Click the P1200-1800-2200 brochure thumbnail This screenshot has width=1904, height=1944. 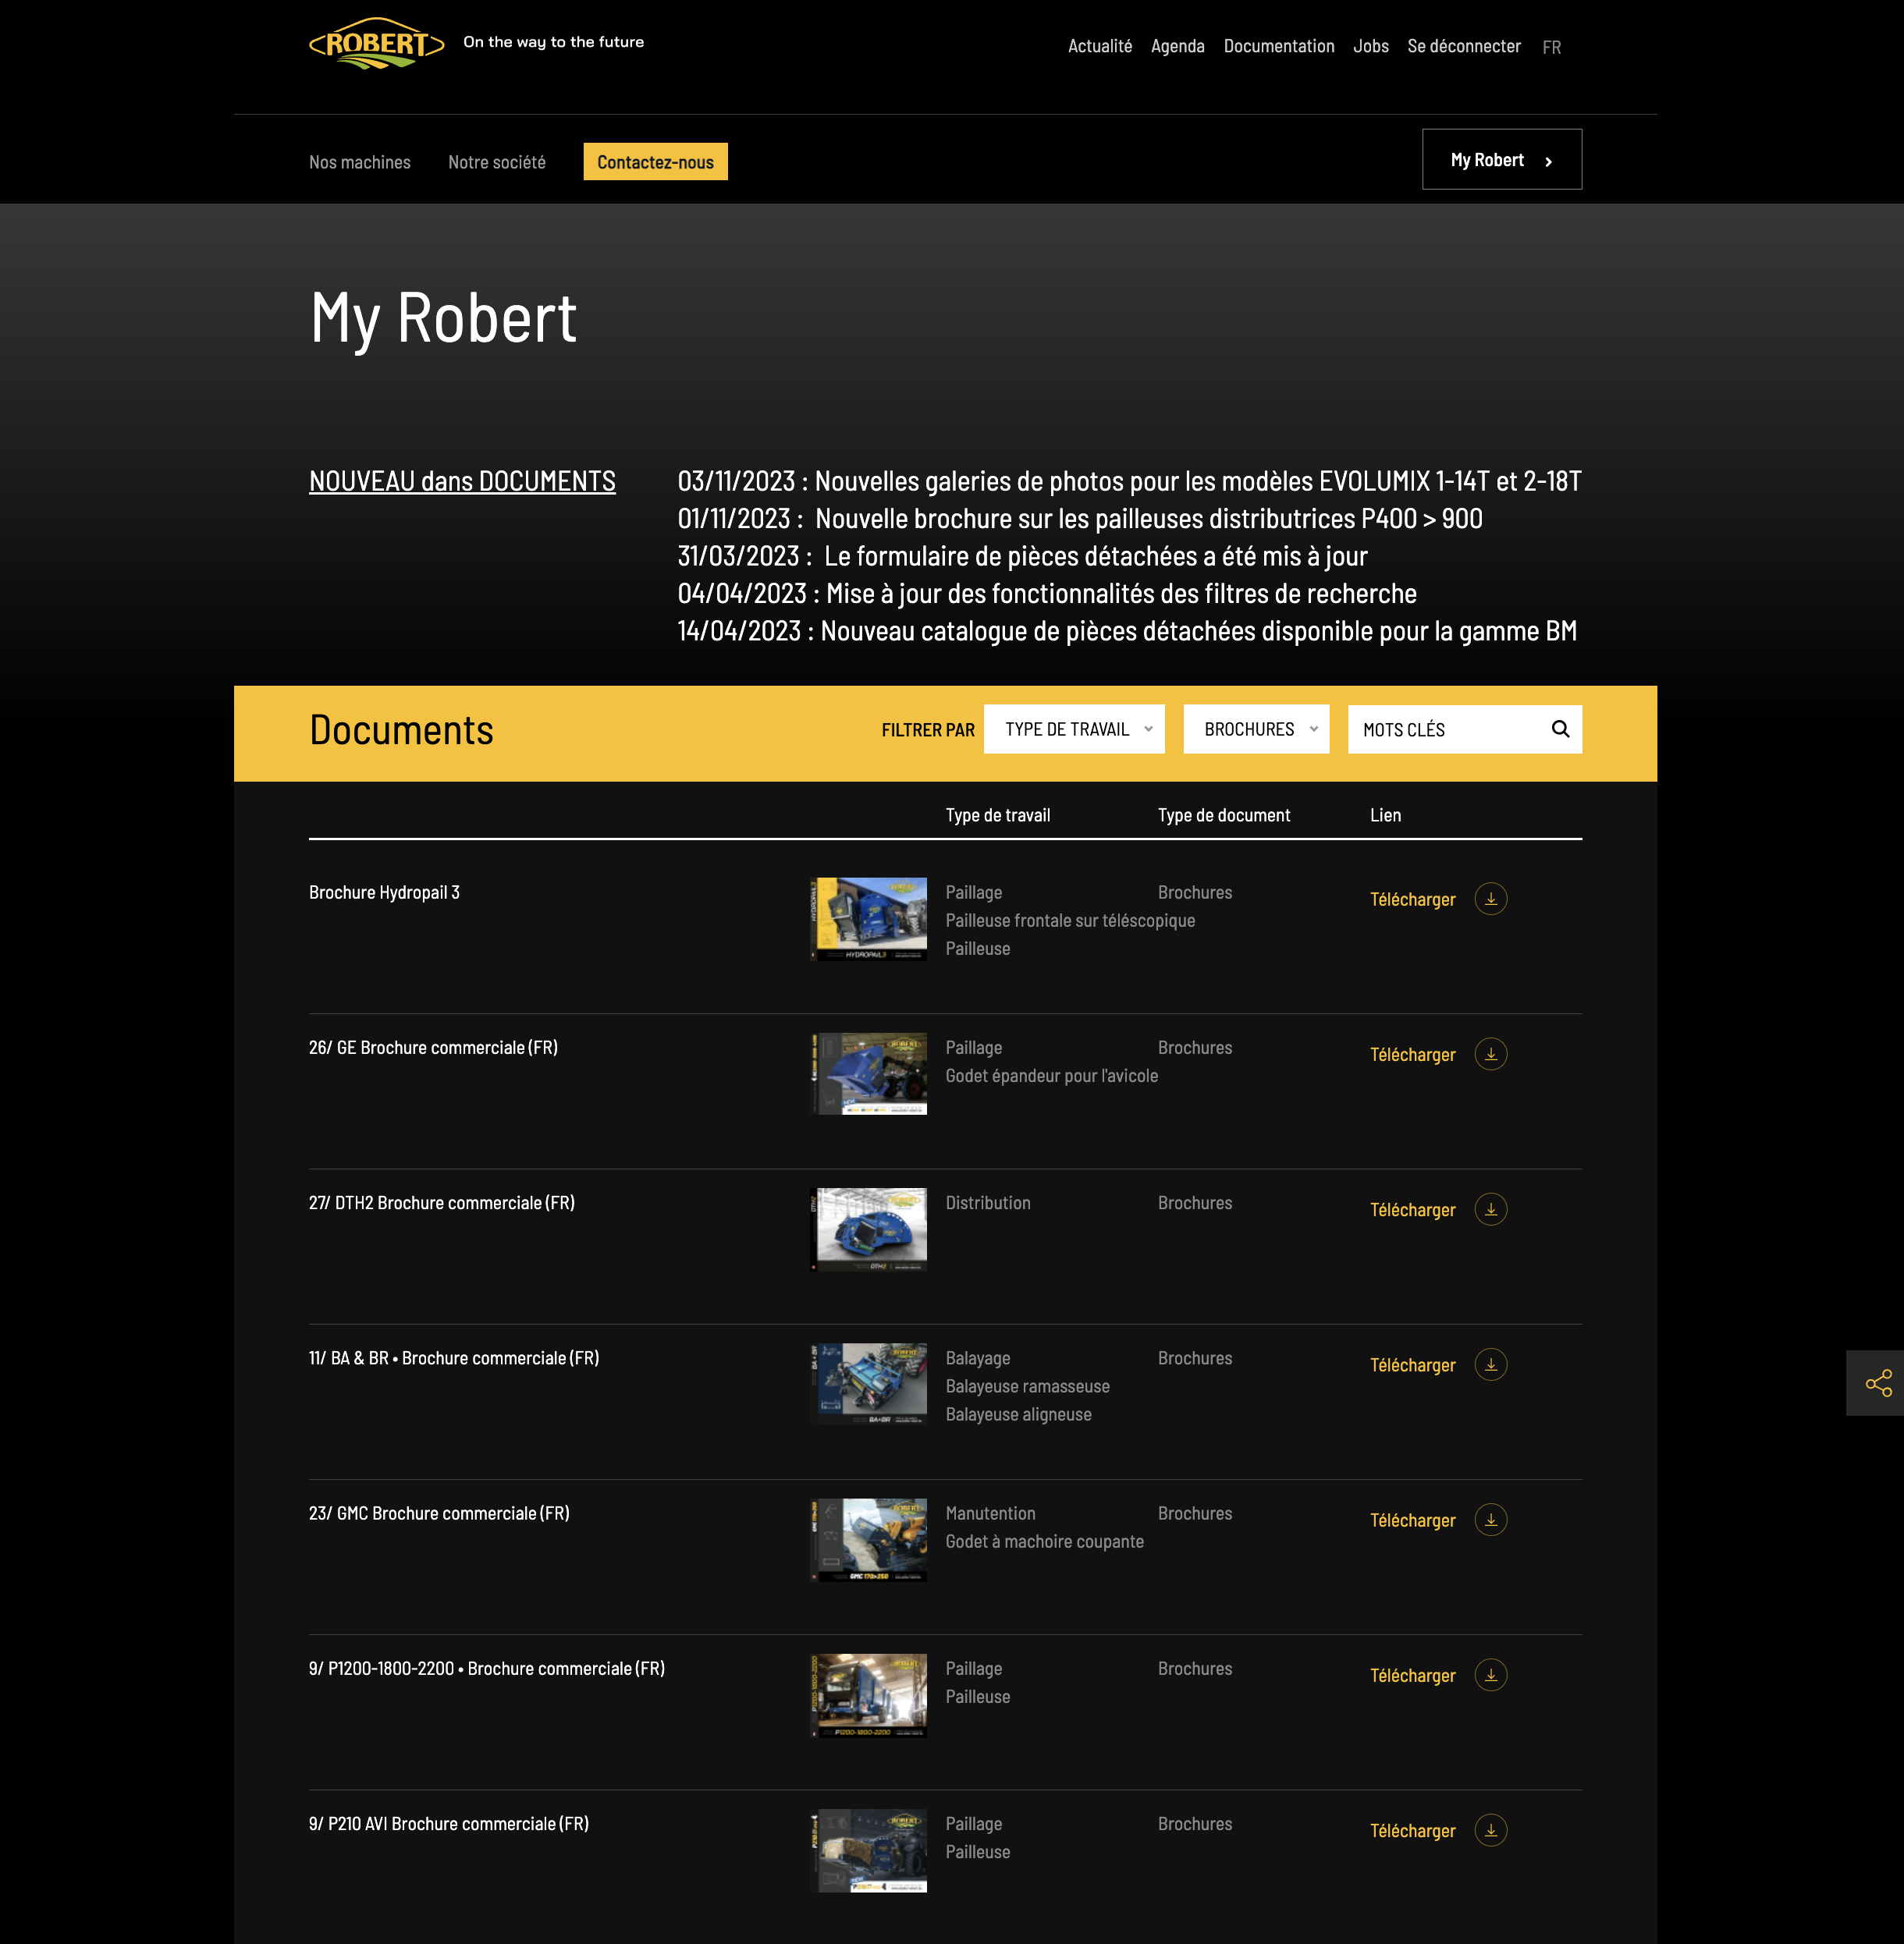[868, 1695]
